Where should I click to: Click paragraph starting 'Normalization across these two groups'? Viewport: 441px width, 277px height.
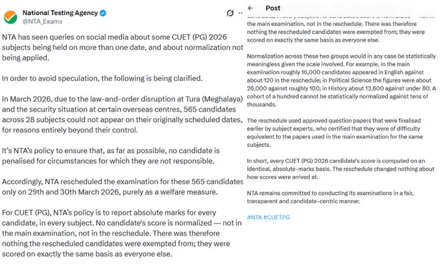(341, 80)
